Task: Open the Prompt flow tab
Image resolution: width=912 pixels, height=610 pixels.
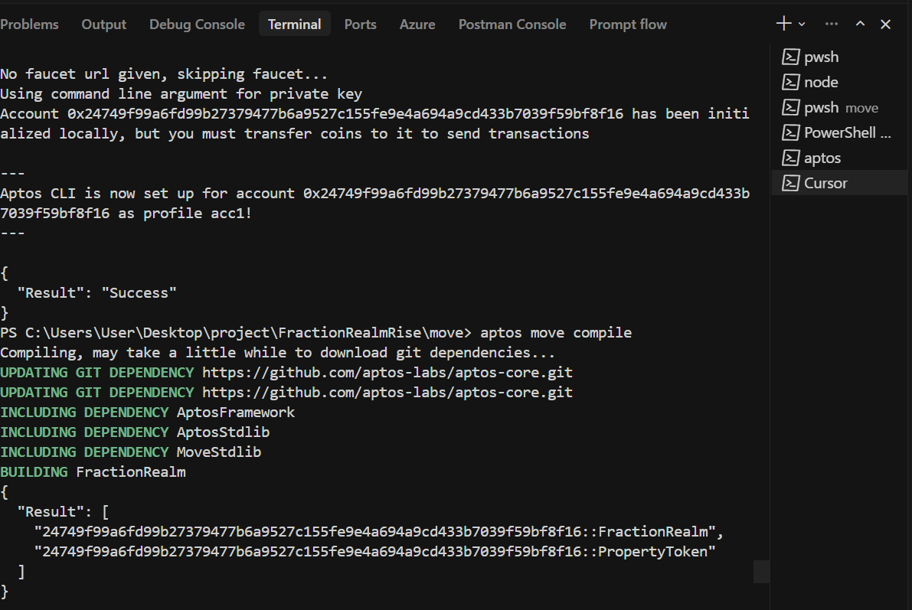Action: pyautogui.click(x=628, y=24)
